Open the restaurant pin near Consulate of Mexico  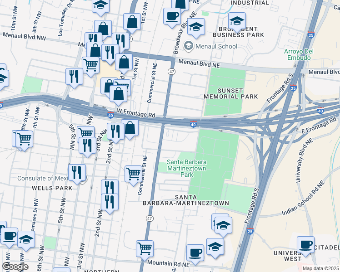pos(77,174)
